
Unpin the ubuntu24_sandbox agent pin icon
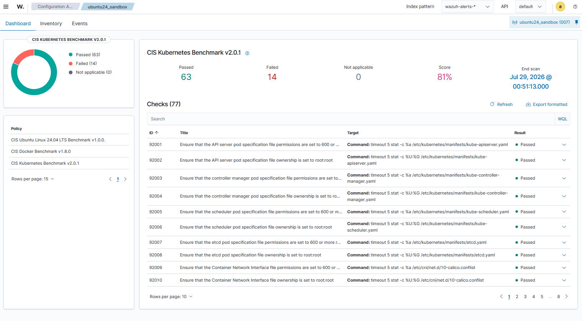tap(577, 22)
